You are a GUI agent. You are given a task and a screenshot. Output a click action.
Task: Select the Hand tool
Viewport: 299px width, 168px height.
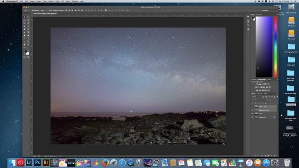(x=24, y=45)
